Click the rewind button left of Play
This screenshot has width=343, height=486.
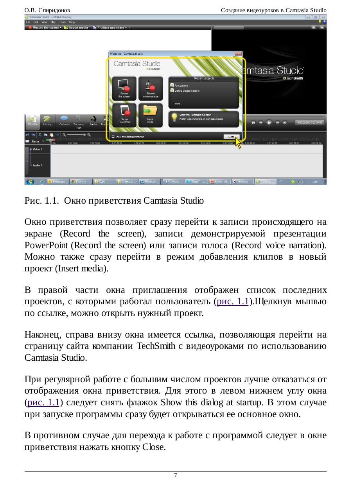261,123
